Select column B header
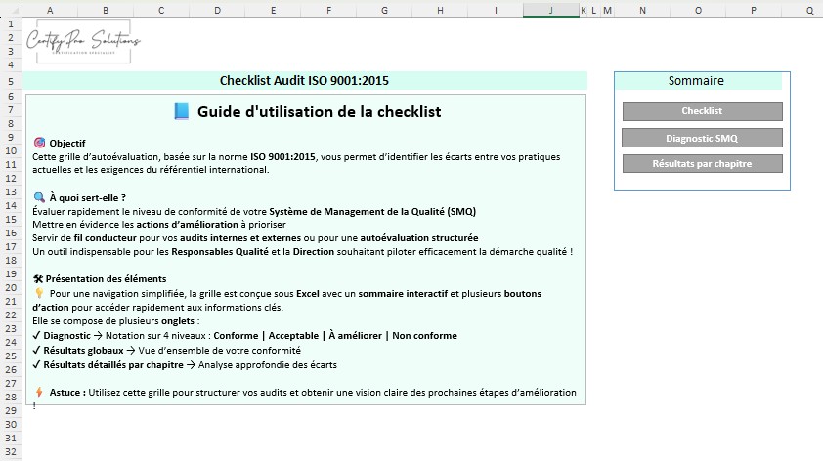This screenshot has width=823, height=461. click(106, 10)
